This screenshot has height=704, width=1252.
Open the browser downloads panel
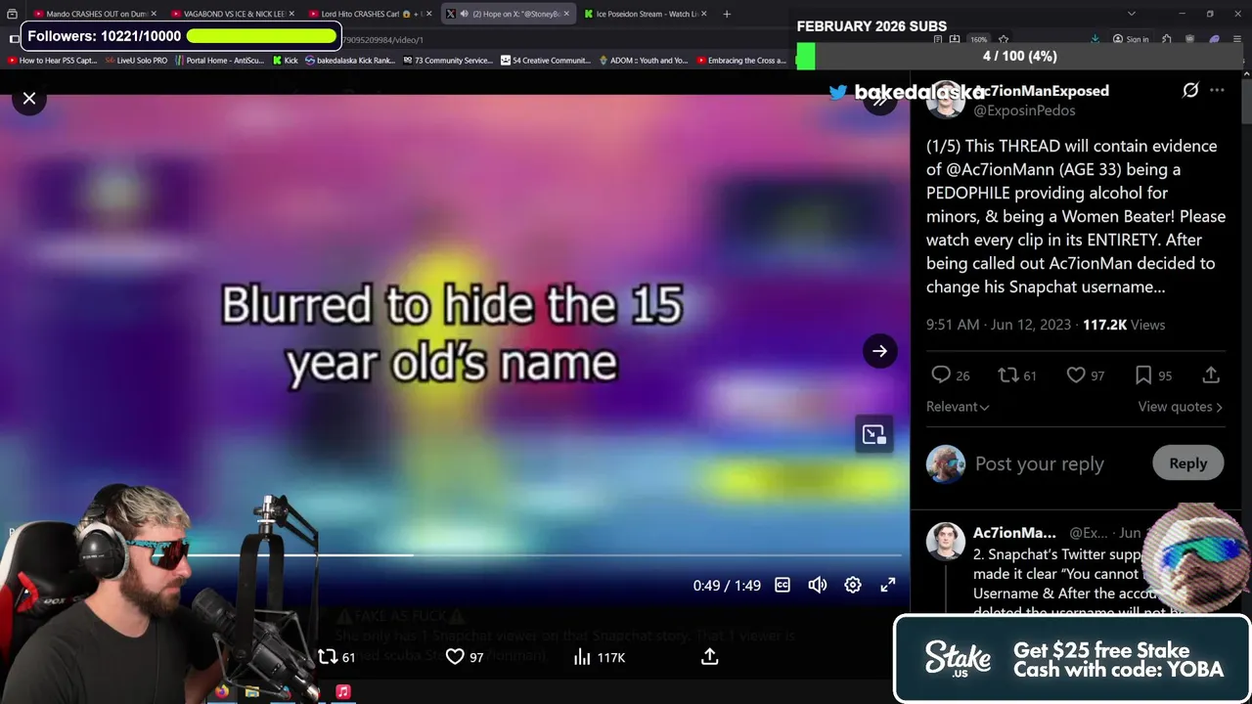coord(1095,39)
